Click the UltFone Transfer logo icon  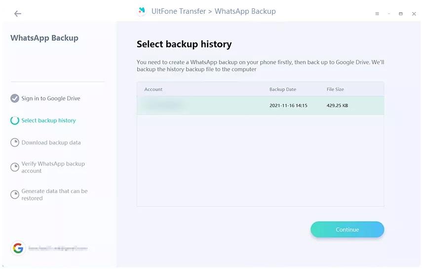pyautogui.click(x=142, y=11)
